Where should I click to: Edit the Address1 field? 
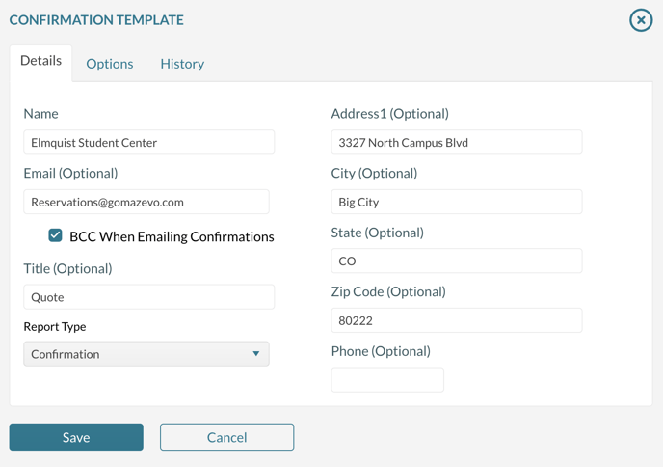click(x=456, y=142)
